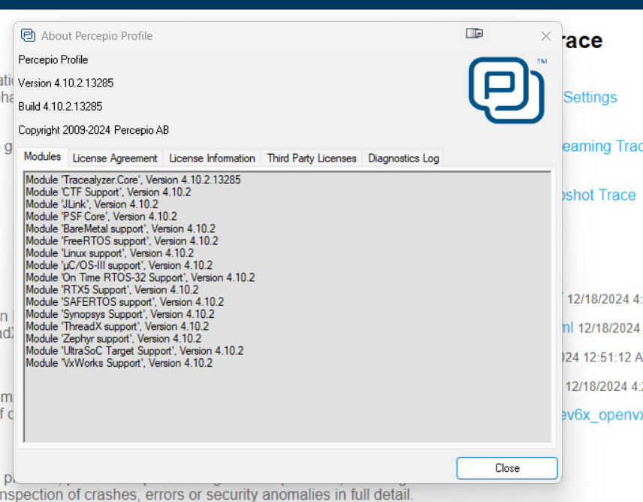This screenshot has width=643, height=502.
Task: Select the Module 'On Time RTOS-32 Support' line
Action: point(140,277)
